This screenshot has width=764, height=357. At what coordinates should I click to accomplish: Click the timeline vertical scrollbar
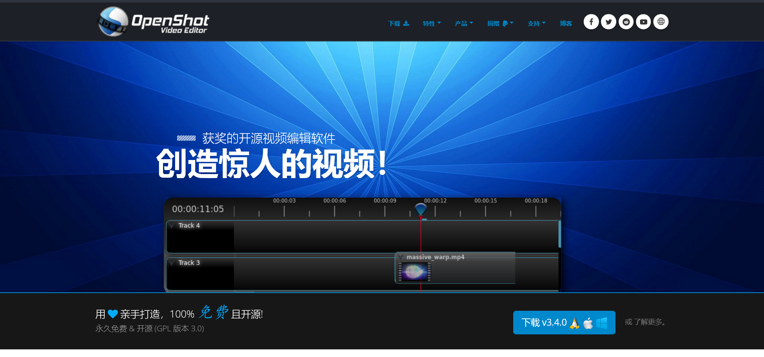coord(560,234)
